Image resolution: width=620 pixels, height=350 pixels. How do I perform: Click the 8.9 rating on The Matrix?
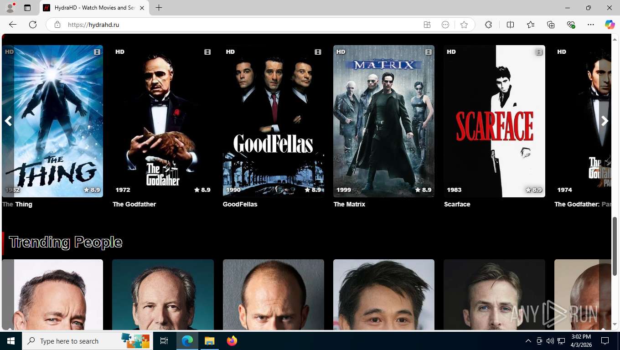pos(423,190)
